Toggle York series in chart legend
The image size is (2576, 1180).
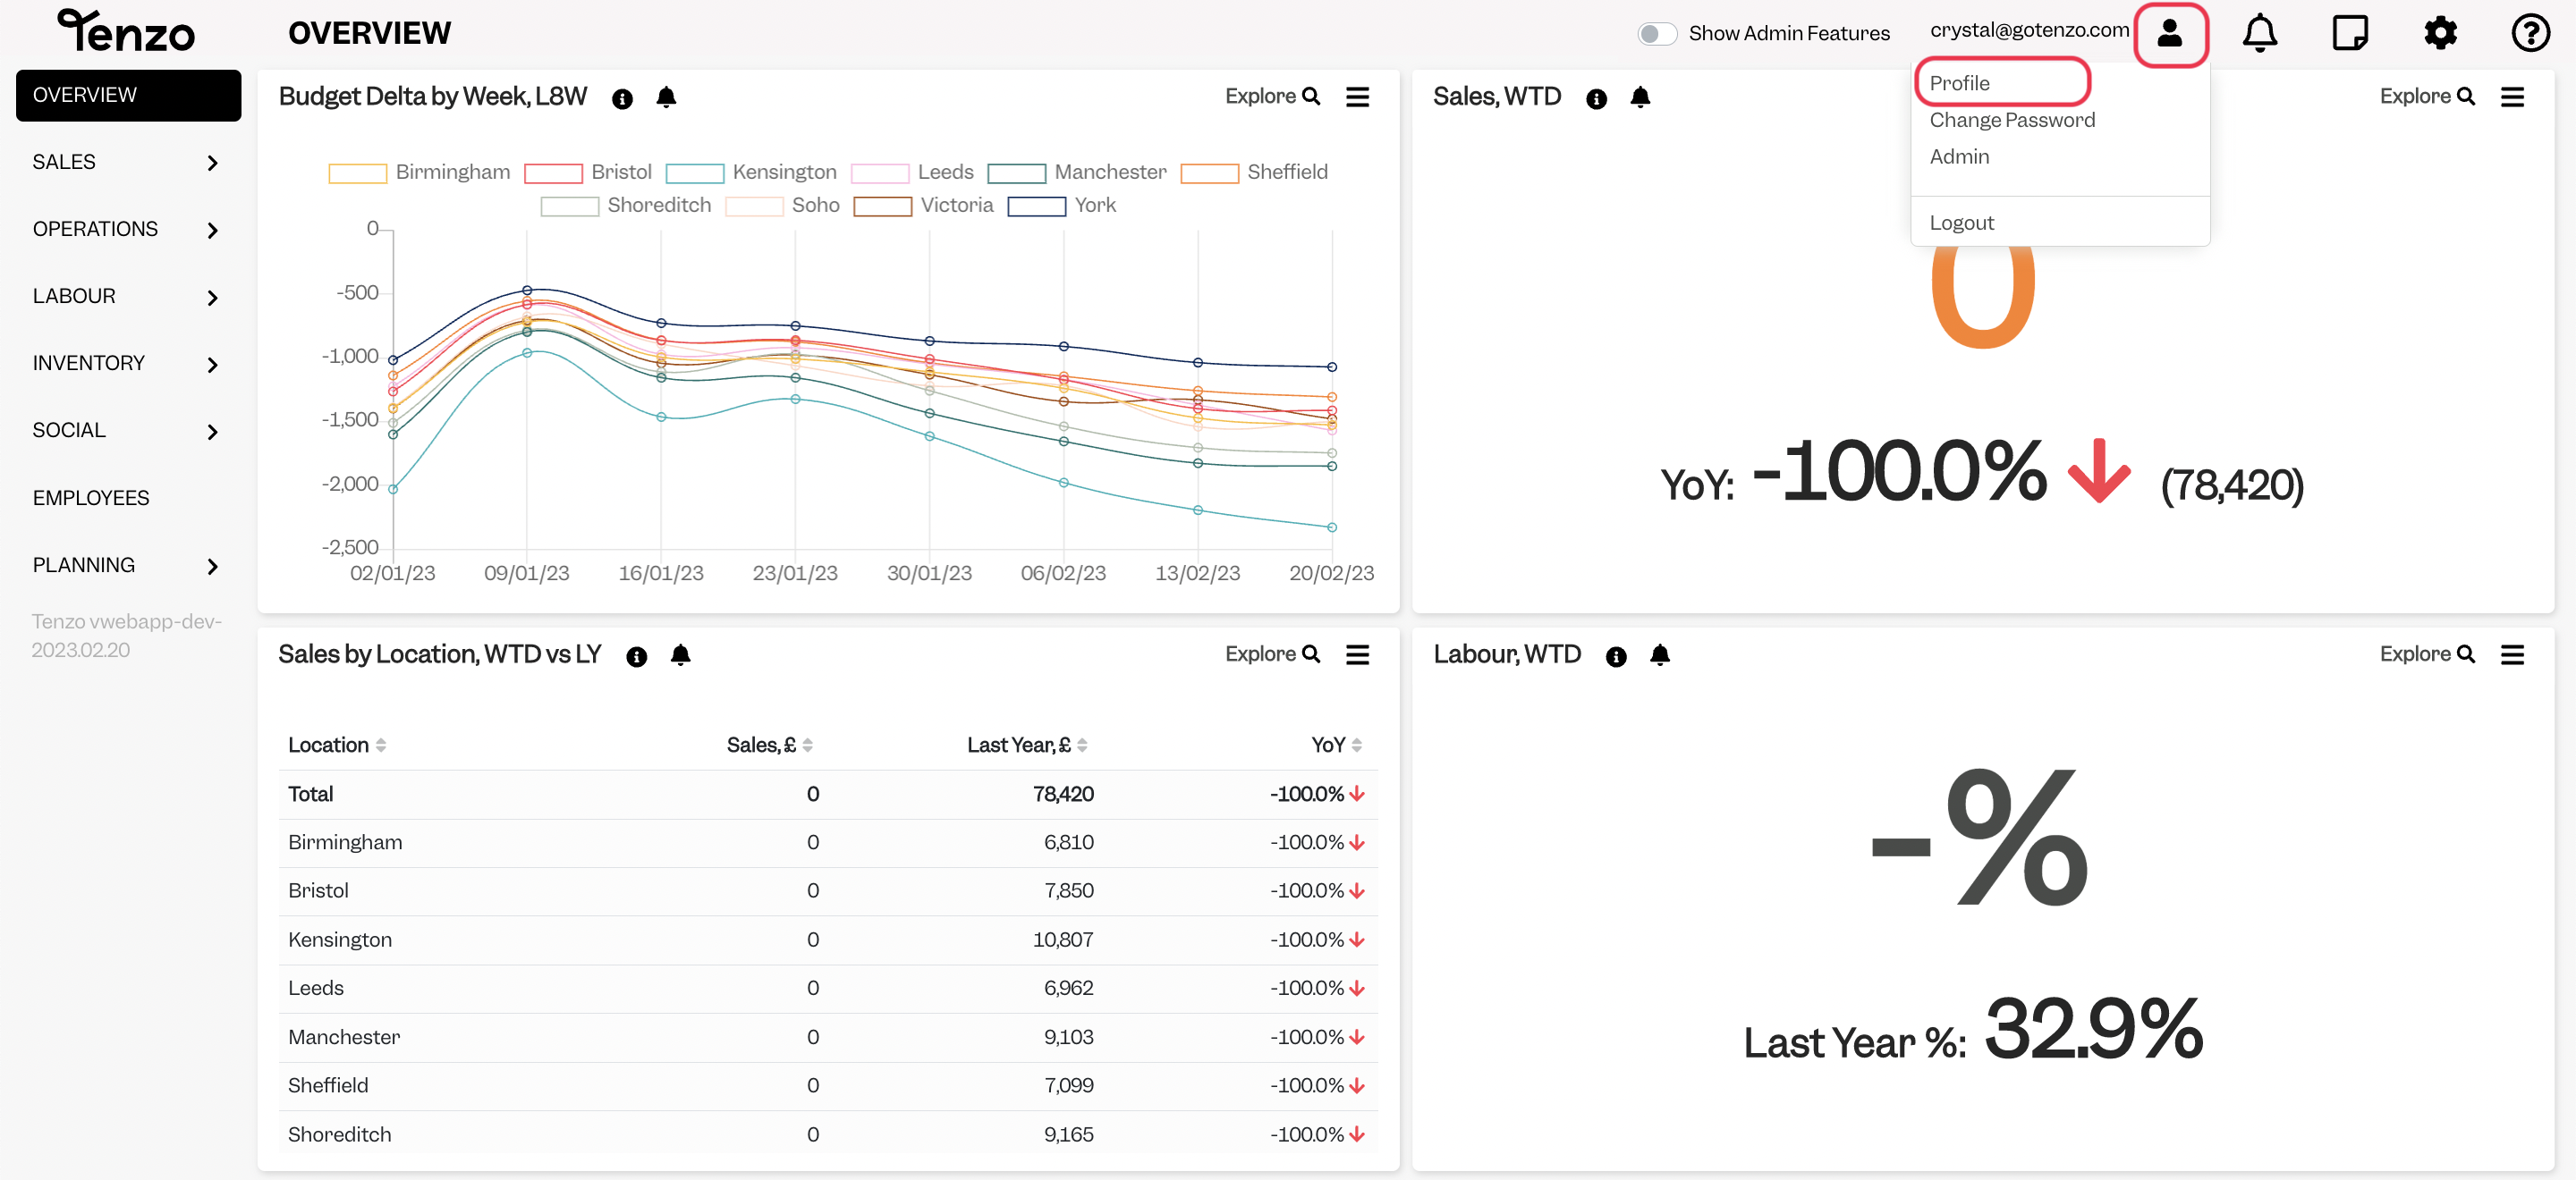(x=1062, y=206)
